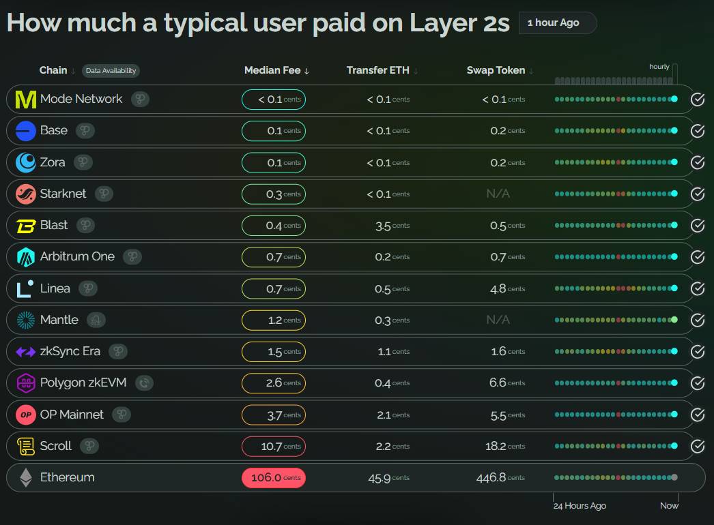Click OP Mainnet's 3.7 cents median fee

(x=274, y=415)
